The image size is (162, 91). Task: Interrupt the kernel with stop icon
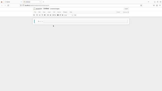(58, 15)
